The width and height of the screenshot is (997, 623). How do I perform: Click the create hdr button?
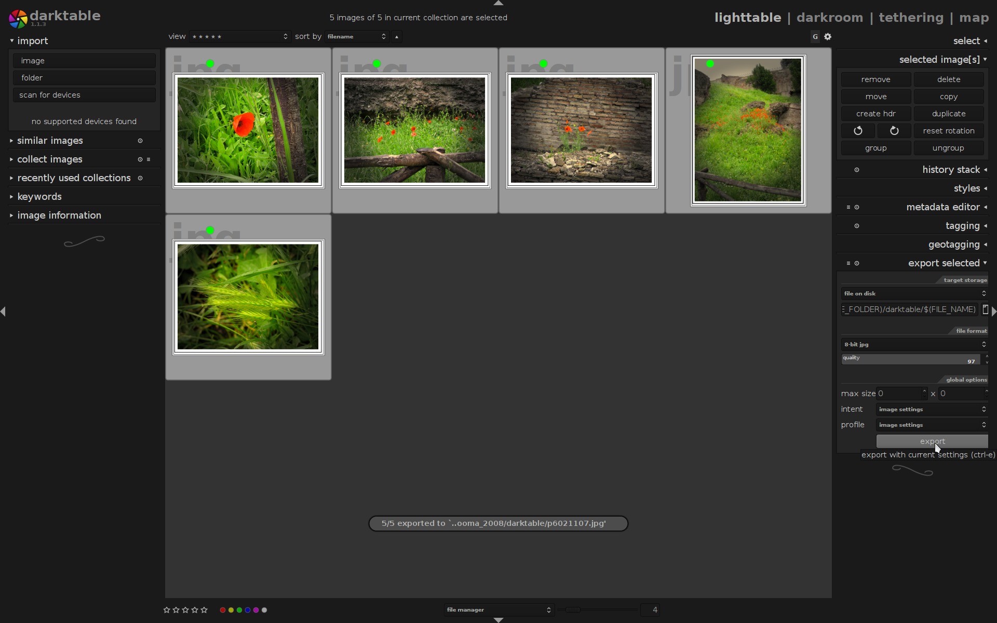pyautogui.click(x=876, y=114)
